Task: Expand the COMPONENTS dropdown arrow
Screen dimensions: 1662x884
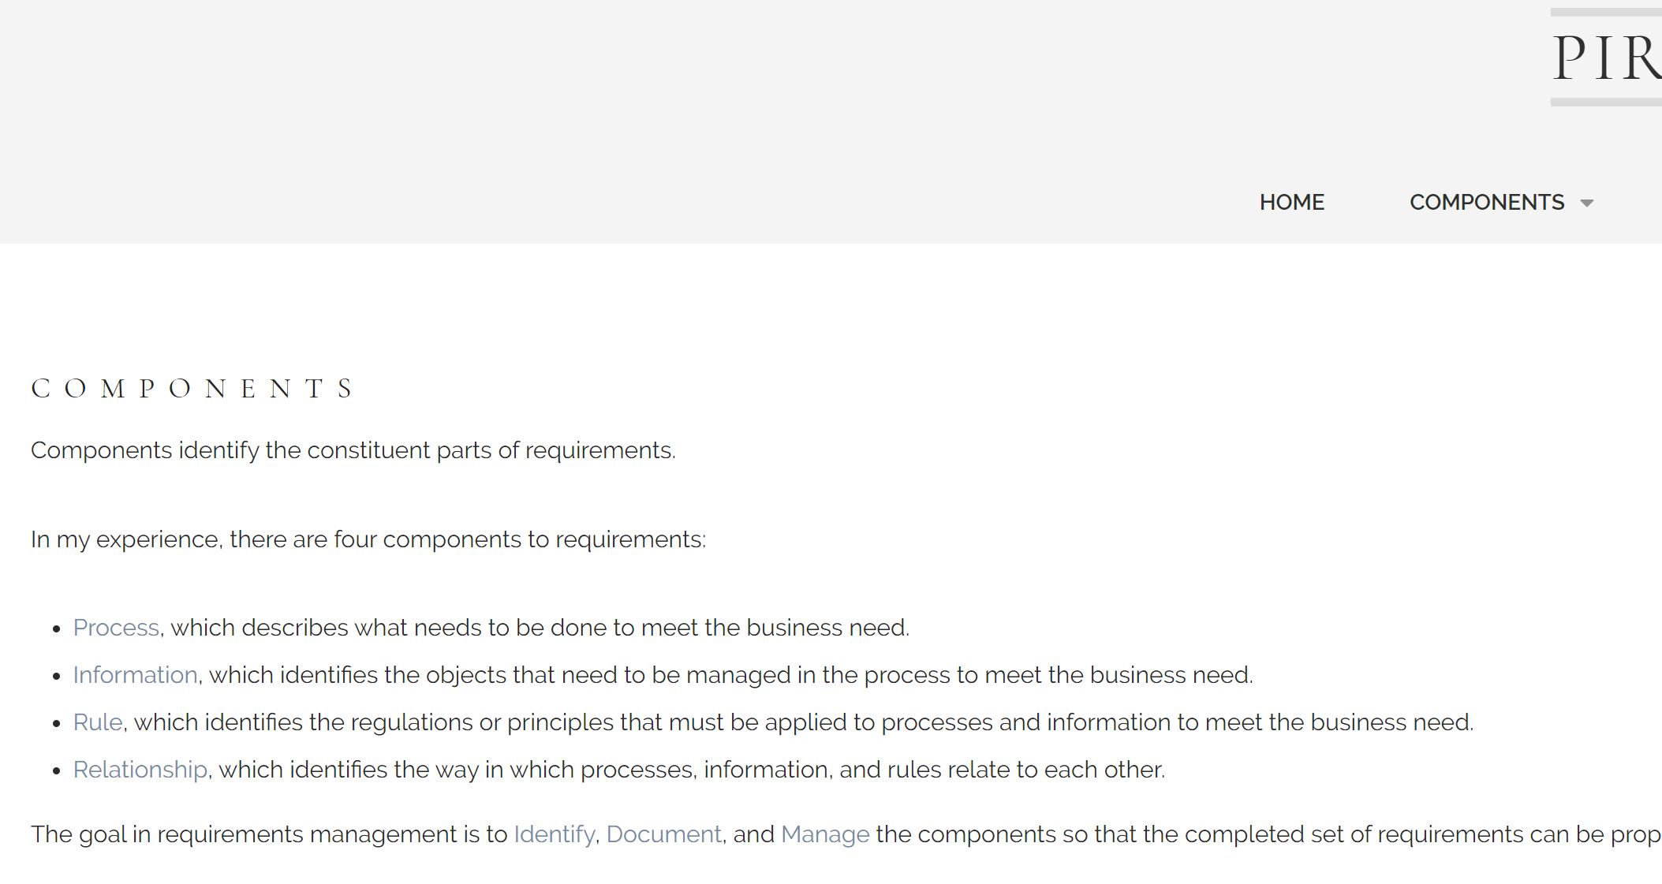Action: click(1587, 203)
